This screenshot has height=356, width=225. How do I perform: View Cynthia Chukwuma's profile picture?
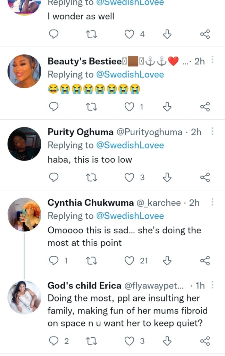click(x=24, y=215)
